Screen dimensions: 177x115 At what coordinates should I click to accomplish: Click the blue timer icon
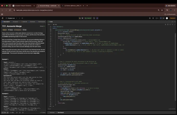coord(161,18)
